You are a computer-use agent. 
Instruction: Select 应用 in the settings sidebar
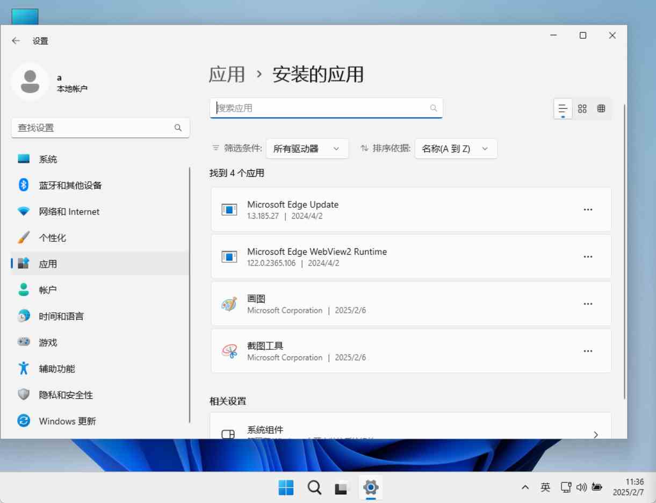coord(100,264)
